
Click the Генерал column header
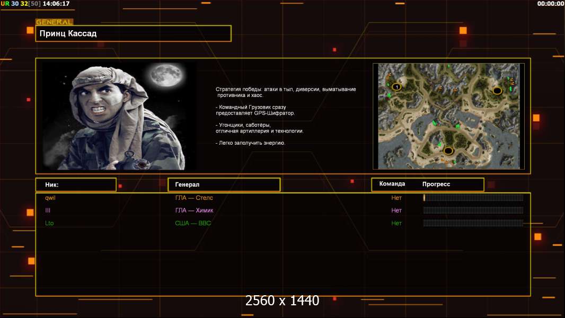[224, 184]
